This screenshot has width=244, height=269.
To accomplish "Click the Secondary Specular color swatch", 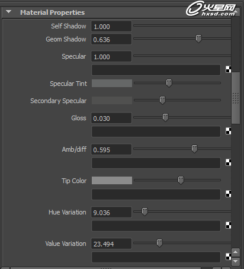I will pyautogui.click(x=112, y=100).
